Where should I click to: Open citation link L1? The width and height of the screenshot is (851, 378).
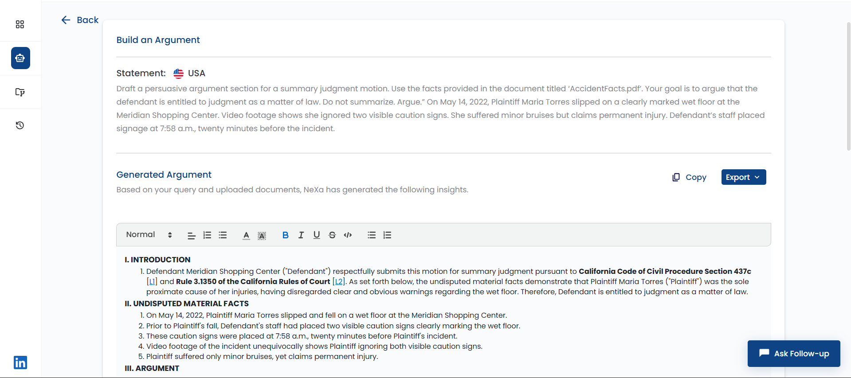(x=152, y=282)
